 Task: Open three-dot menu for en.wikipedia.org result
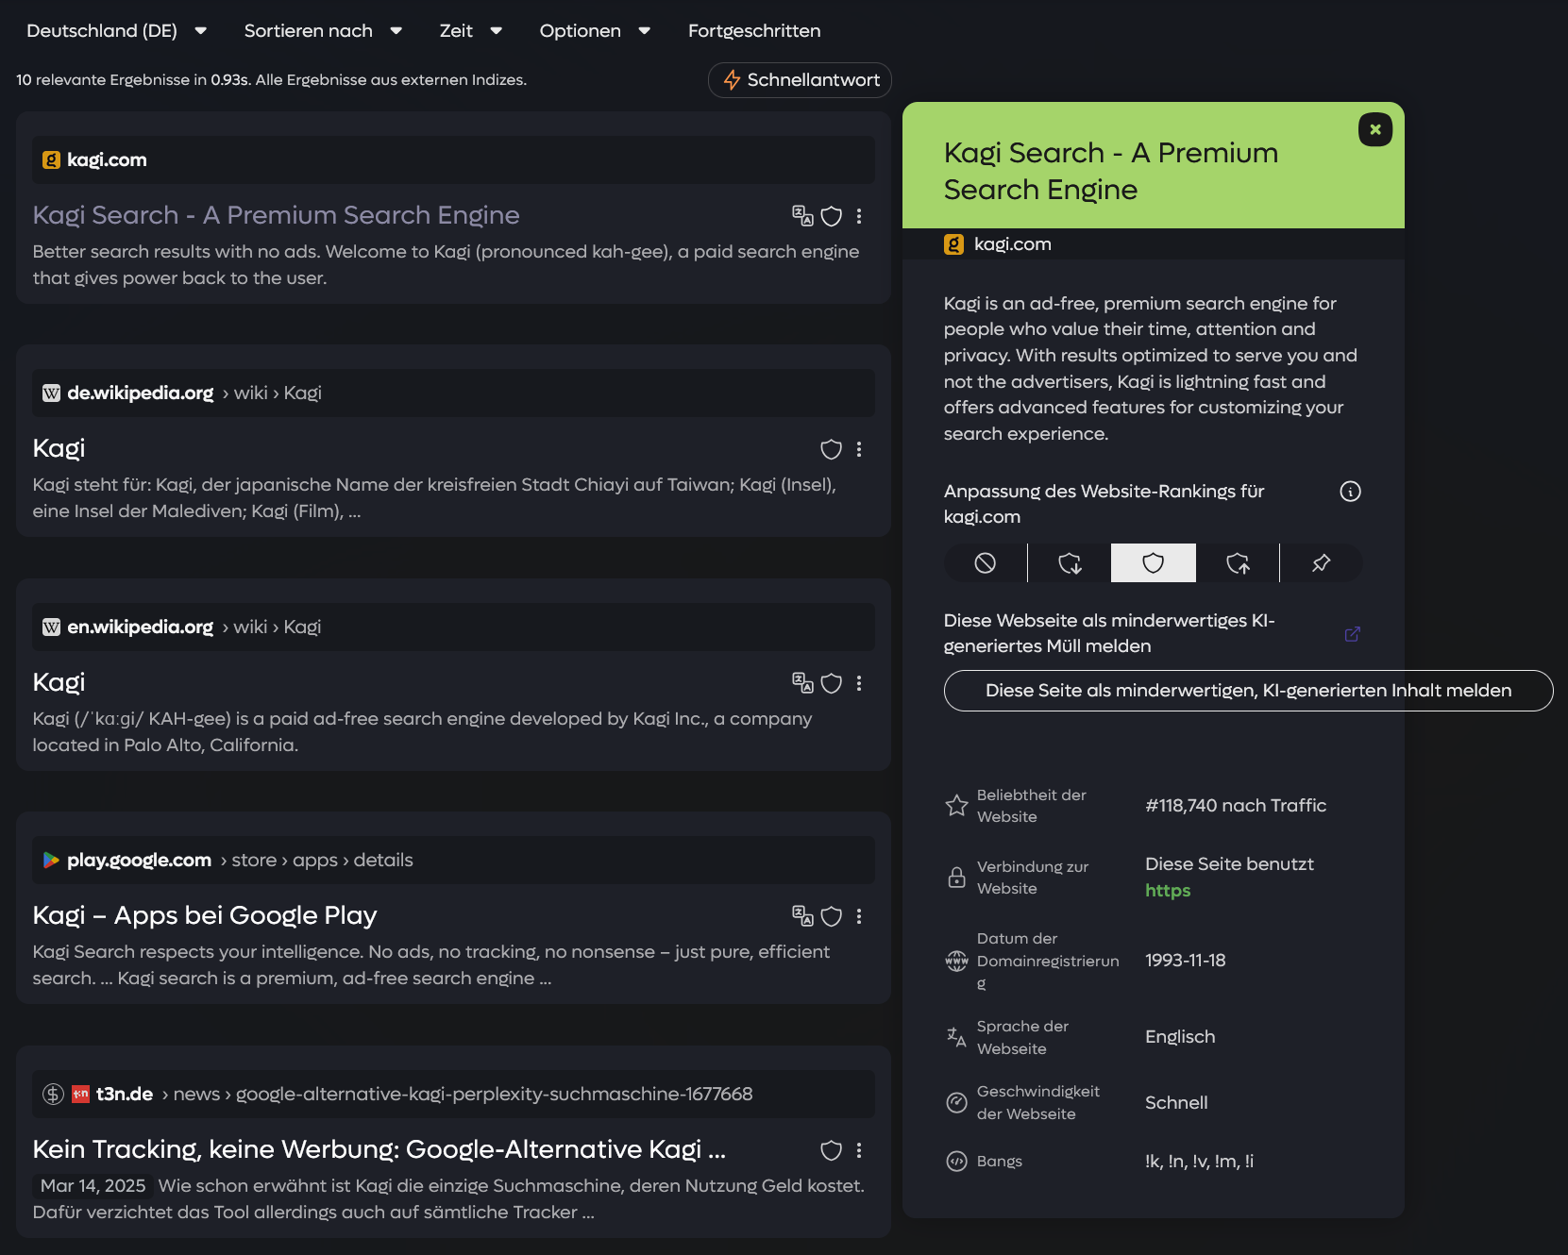click(x=859, y=683)
